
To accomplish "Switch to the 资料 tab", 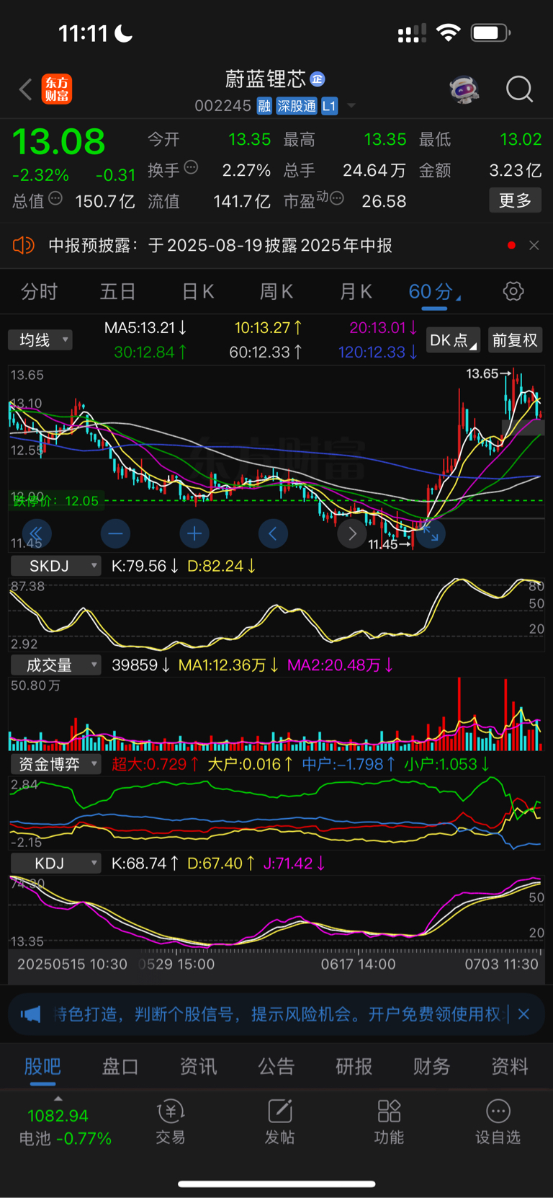I will pos(510,1066).
